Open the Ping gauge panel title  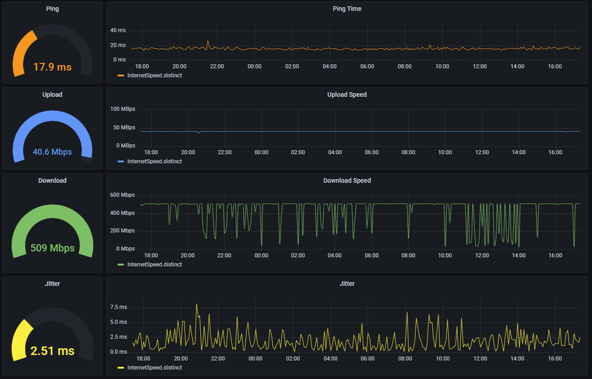pos(52,9)
